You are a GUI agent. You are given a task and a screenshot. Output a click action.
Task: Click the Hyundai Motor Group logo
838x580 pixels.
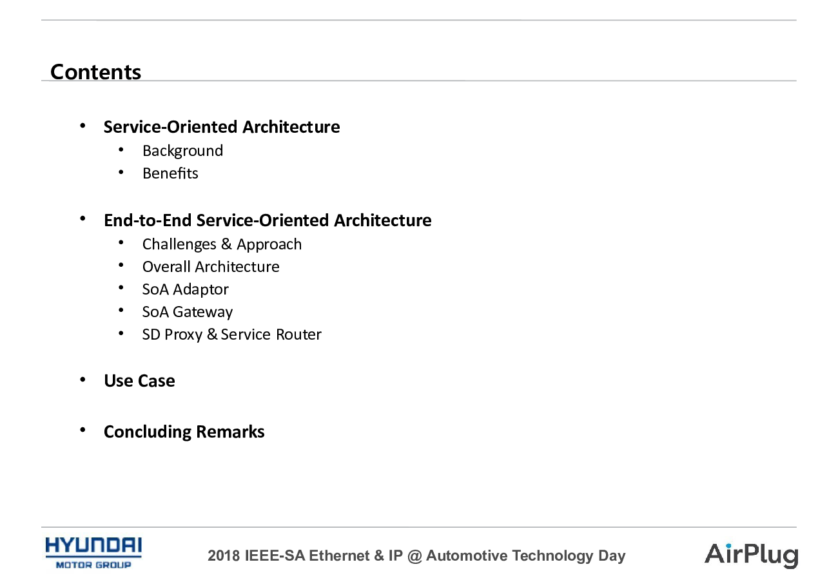[x=94, y=554]
